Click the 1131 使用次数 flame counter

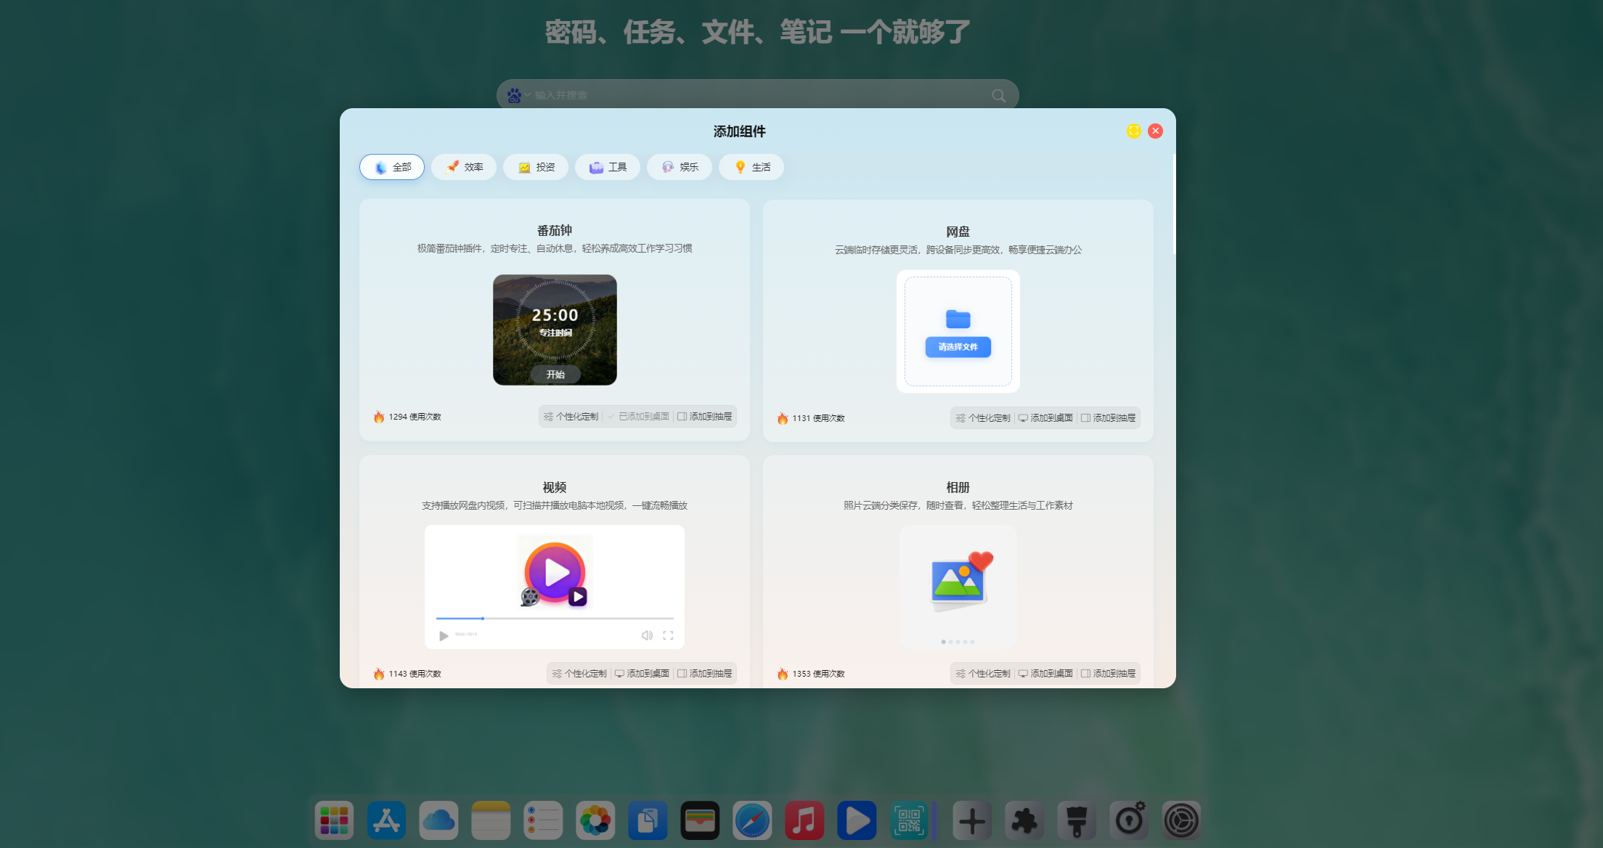[811, 418]
